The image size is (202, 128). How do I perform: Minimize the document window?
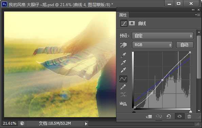point(169,4)
